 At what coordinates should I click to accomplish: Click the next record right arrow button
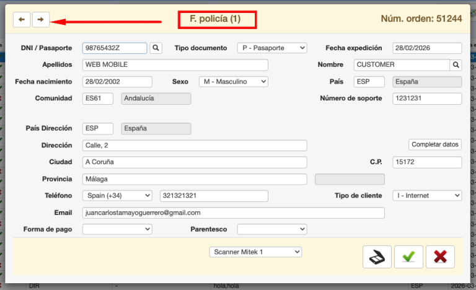pyautogui.click(x=40, y=20)
